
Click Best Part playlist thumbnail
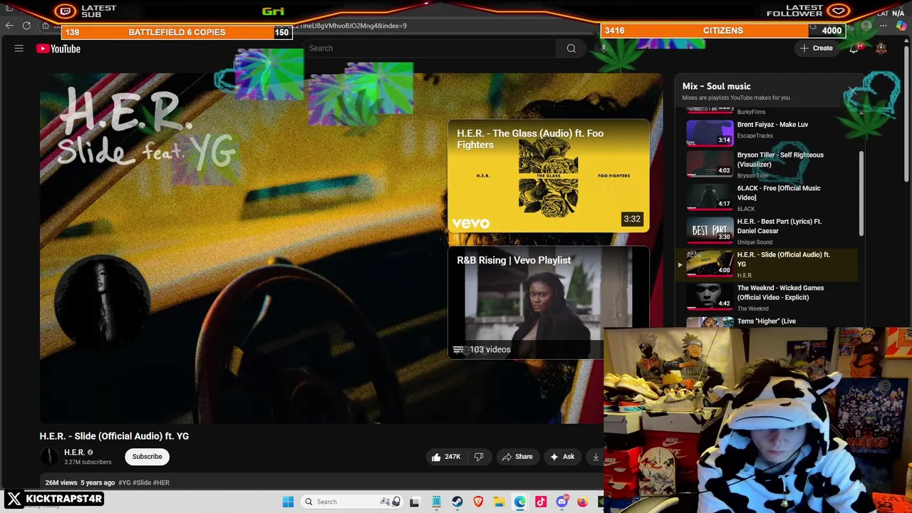coord(710,231)
